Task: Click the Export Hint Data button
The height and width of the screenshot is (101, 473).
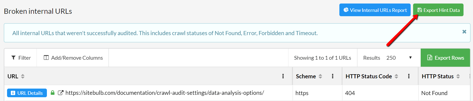Action: click(x=438, y=10)
